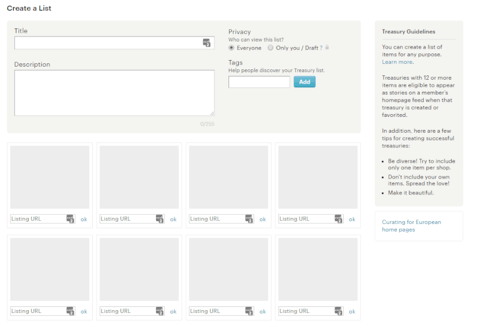Select the Only you / Draft option
This screenshot has width=480, height=326.
pos(271,48)
